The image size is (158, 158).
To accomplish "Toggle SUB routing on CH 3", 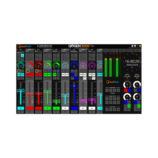I will point(40,75).
